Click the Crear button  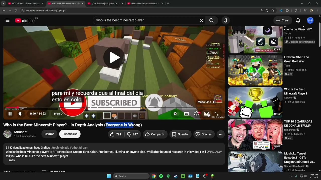[x=282, y=20]
